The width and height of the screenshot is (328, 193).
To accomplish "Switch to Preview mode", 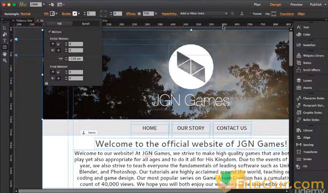I will [x=296, y=4].
